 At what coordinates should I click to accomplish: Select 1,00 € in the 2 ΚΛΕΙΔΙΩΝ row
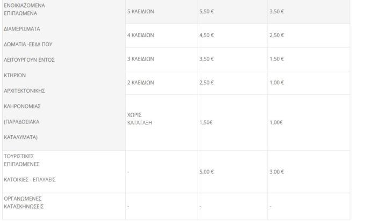(277, 83)
